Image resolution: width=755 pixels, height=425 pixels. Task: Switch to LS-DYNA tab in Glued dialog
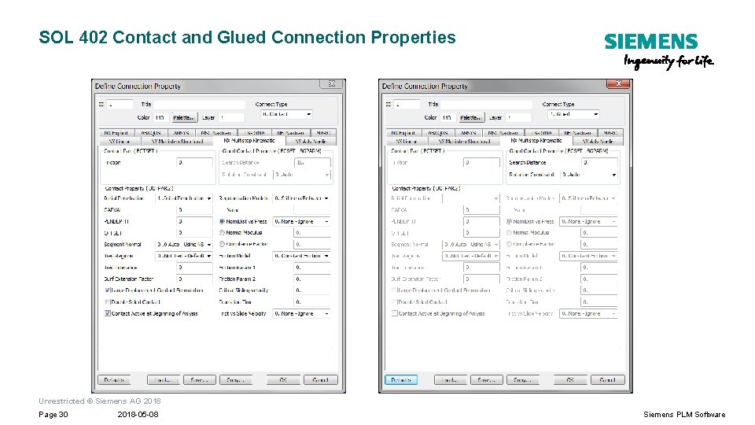coord(541,133)
